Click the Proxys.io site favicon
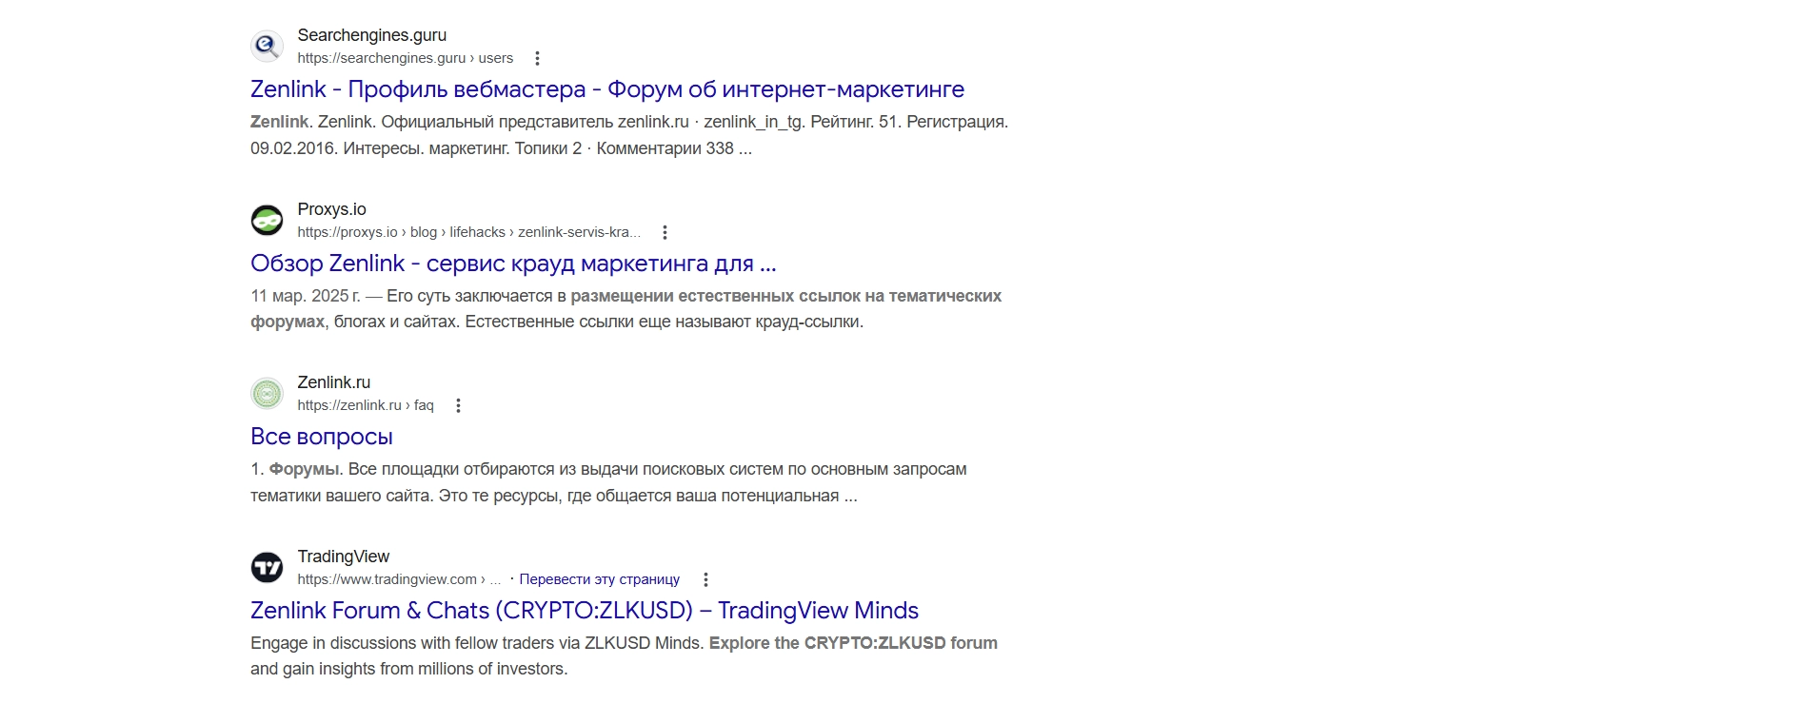Image resolution: width=1807 pixels, height=723 pixels. (267, 221)
